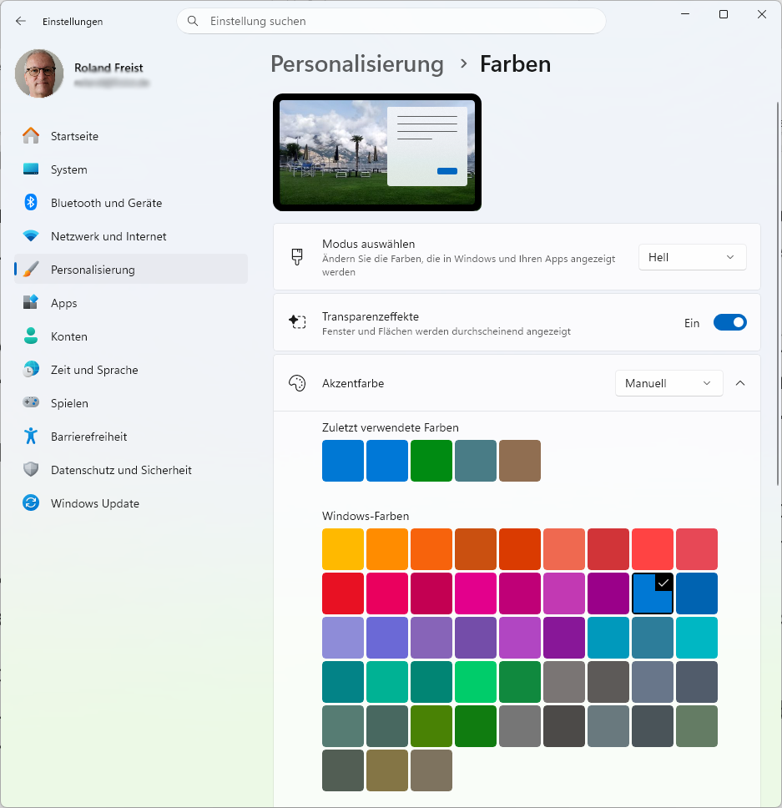Viewport: 782px width, 808px height.
Task: Click the Apps icon in sidebar
Action: pos(31,302)
